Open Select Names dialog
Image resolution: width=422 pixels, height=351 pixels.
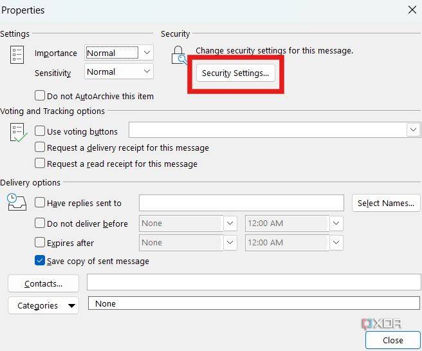coord(386,203)
